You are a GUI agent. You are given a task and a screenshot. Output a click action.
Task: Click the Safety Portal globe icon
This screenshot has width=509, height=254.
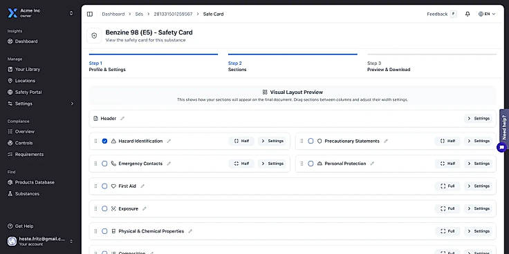(10, 92)
